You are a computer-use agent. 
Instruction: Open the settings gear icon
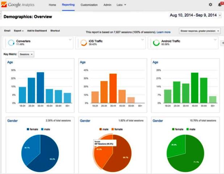tap(211, 5)
